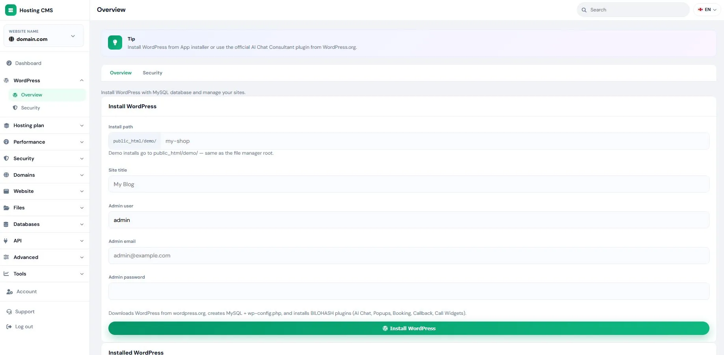This screenshot has height=355, width=724.
Task: Click the Overview WordPress icon in submenu
Action: point(15,95)
